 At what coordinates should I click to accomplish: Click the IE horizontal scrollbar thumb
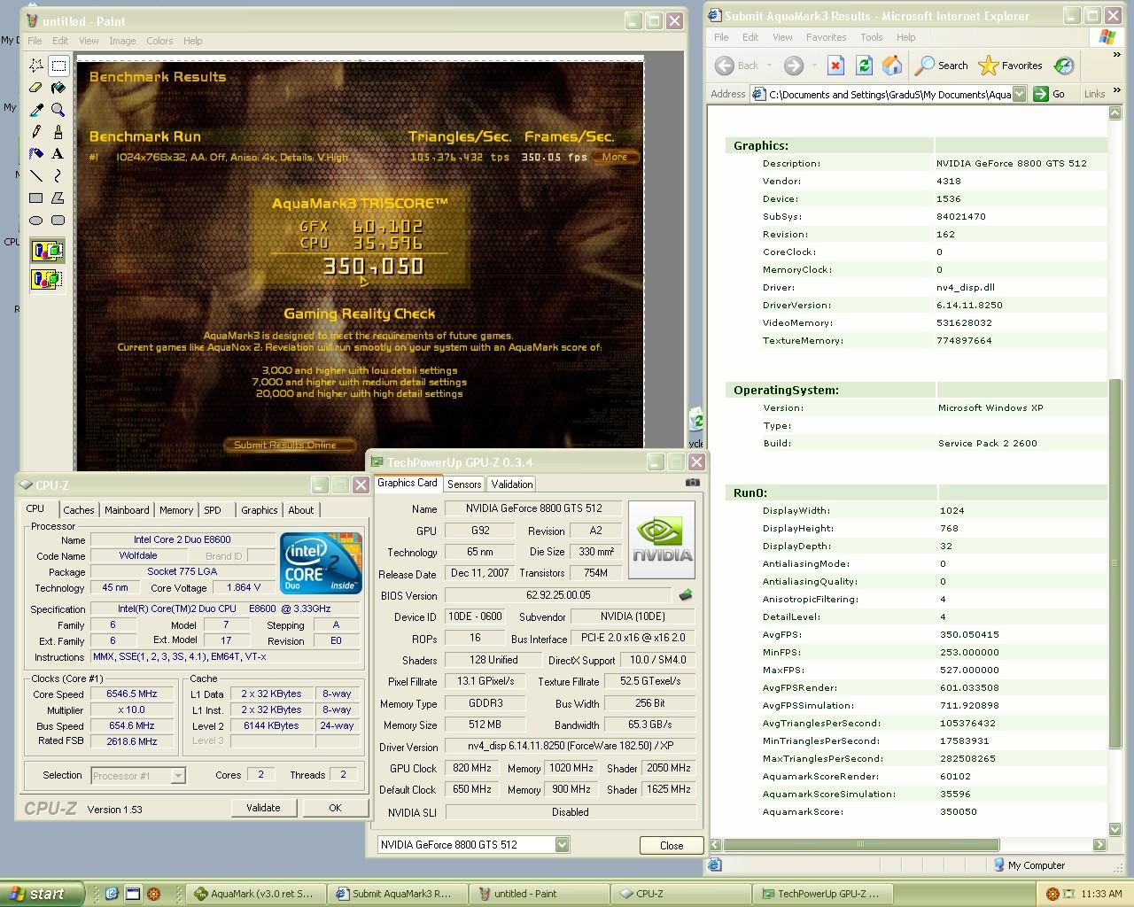click(861, 845)
